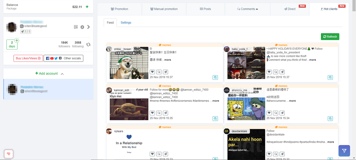Send a direct message for baby_yoda_f... post
The width and height of the screenshot is (356, 160).
pos(282,72)
